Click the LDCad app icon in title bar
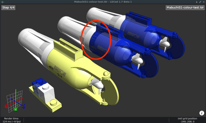The width and height of the screenshot is (206, 123). pos(2,2)
